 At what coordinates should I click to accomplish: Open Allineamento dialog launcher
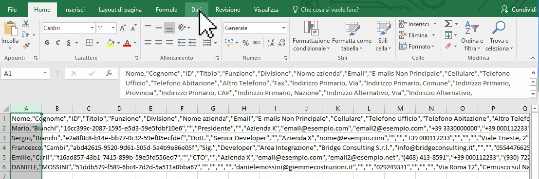pyautogui.click(x=217, y=58)
